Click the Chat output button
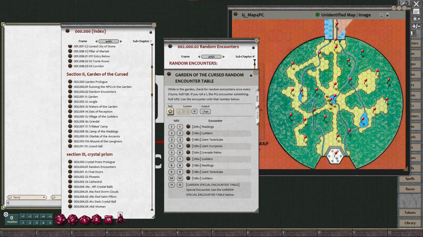The height and width of the screenshot is (237, 423). 205,111
